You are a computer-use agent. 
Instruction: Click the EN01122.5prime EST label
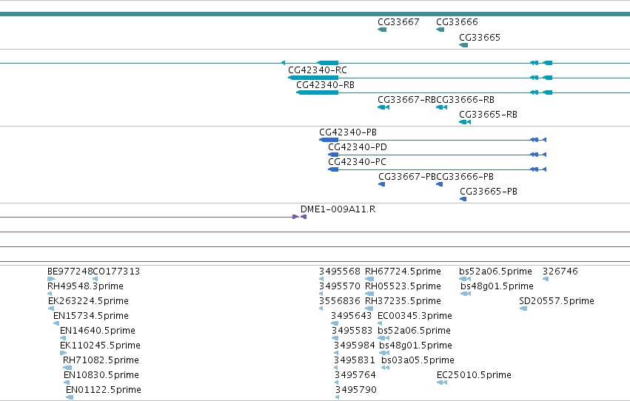coord(104,391)
